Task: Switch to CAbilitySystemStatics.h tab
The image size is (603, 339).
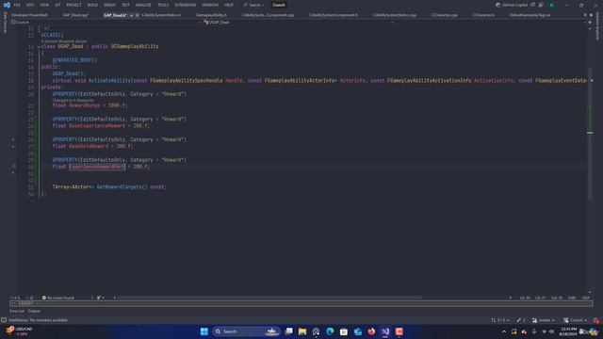Action: [x=161, y=15]
